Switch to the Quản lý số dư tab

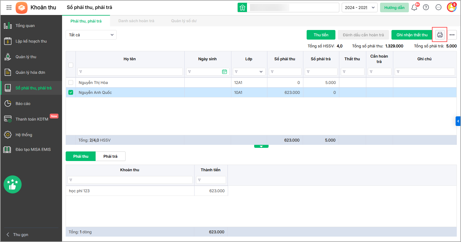pyautogui.click(x=184, y=21)
